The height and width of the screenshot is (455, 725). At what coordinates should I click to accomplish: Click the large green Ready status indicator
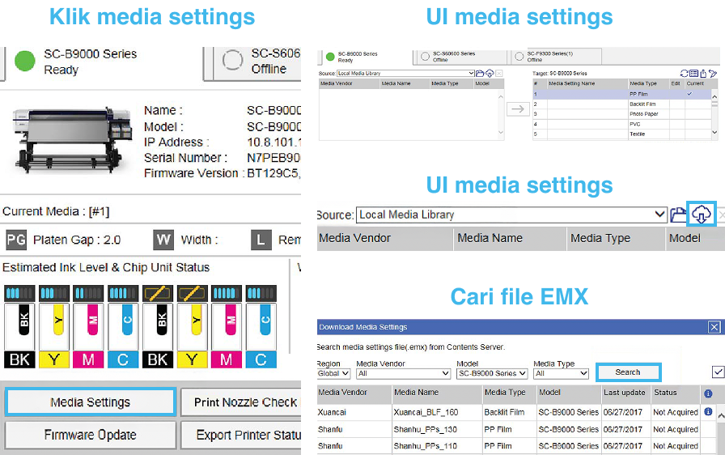pos(24,61)
